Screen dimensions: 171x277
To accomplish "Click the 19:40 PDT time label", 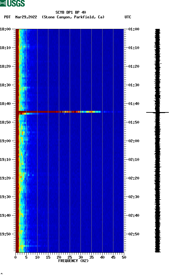I will click(5, 216).
